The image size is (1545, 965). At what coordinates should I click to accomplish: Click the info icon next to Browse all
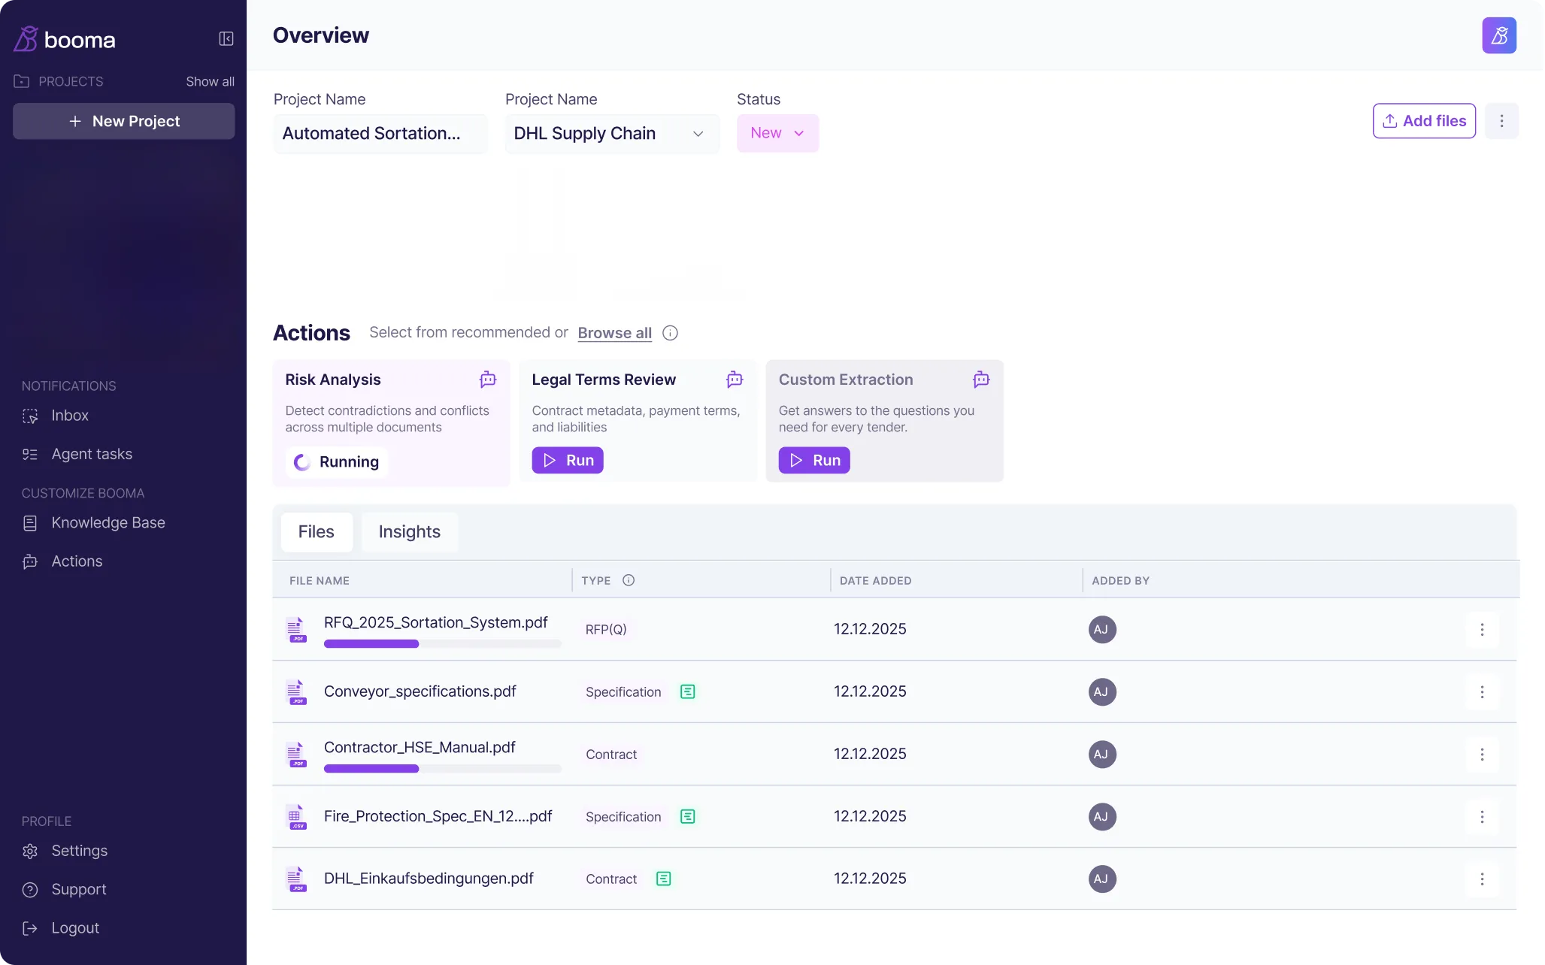coord(670,333)
